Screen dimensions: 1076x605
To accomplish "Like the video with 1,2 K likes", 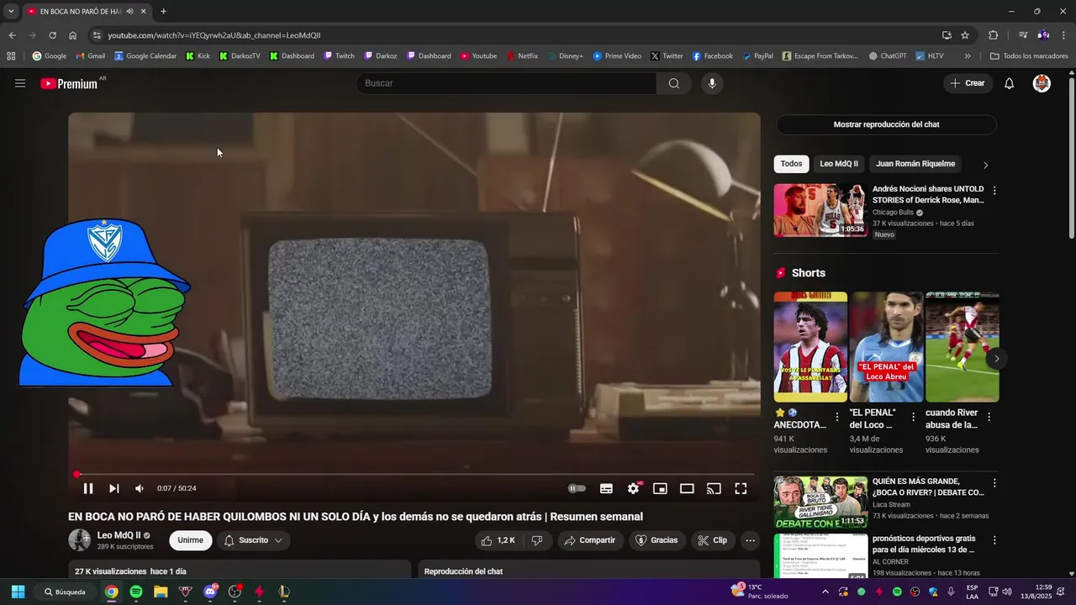I will (x=498, y=540).
